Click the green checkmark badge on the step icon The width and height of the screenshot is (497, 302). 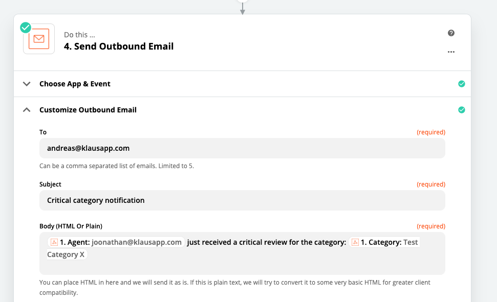[x=26, y=28]
